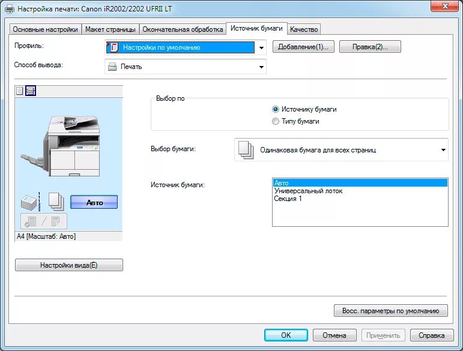Image resolution: width=463 pixels, height=351 pixels.
Task: Click the paper sheets icon in Выбор бумаги
Action: tap(246, 150)
